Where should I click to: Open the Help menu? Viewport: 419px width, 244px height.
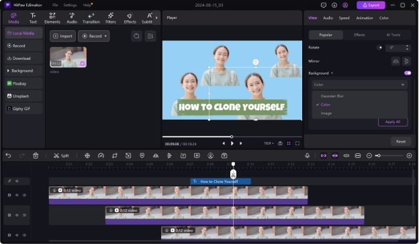point(87,5)
